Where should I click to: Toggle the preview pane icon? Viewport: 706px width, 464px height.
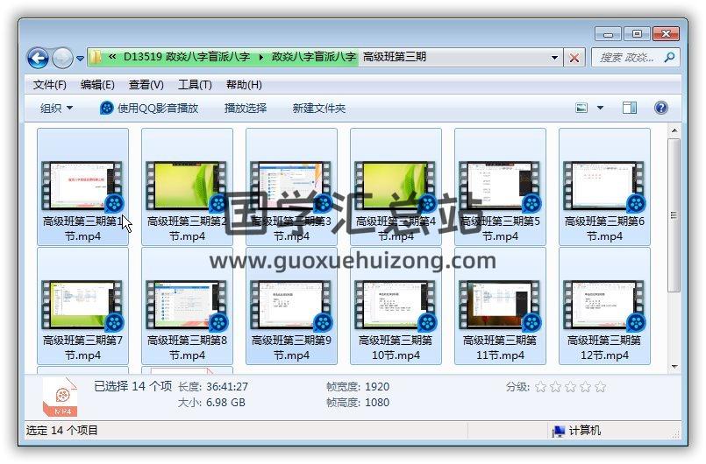tap(630, 108)
